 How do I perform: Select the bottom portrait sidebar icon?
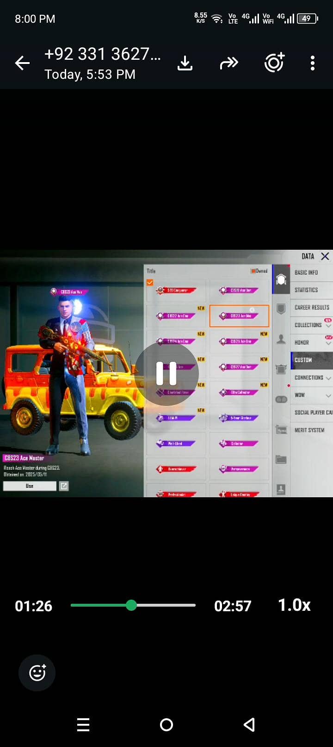click(281, 489)
